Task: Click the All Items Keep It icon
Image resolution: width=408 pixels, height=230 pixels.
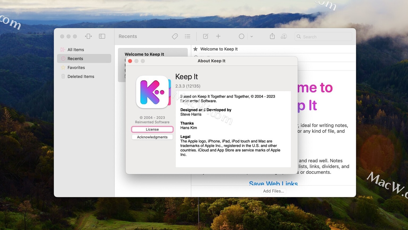Action: [63, 50]
